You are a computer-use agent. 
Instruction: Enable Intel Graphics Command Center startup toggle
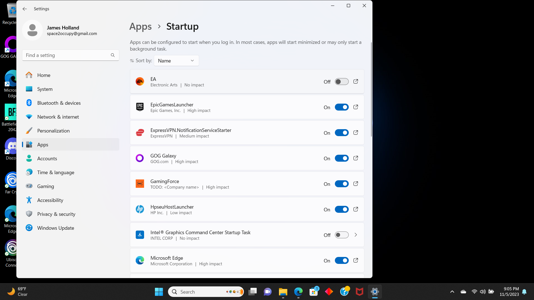pyautogui.click(x=342, y=235)
